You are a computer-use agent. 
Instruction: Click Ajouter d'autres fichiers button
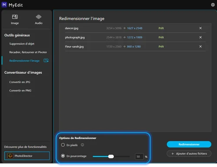click(189, 154)
